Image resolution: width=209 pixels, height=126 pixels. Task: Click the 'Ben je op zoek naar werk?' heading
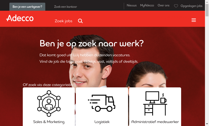(92, 43)
